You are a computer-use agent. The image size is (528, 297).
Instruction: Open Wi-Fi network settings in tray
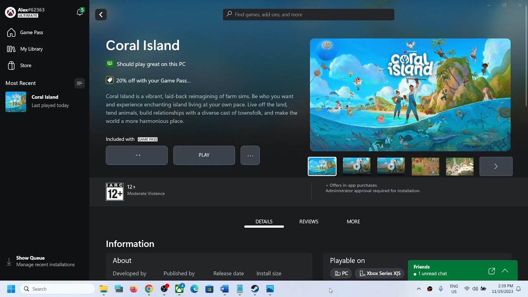point(467,289)
